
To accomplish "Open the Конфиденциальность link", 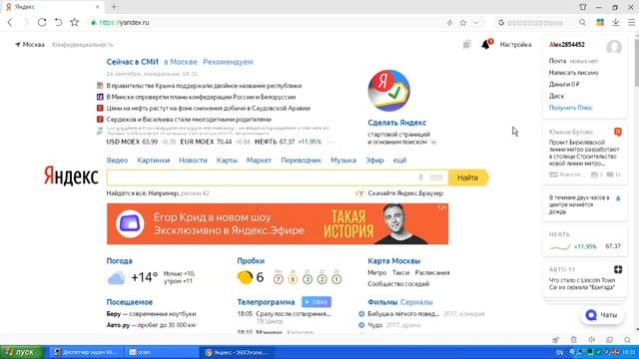I will click(82, 45).
